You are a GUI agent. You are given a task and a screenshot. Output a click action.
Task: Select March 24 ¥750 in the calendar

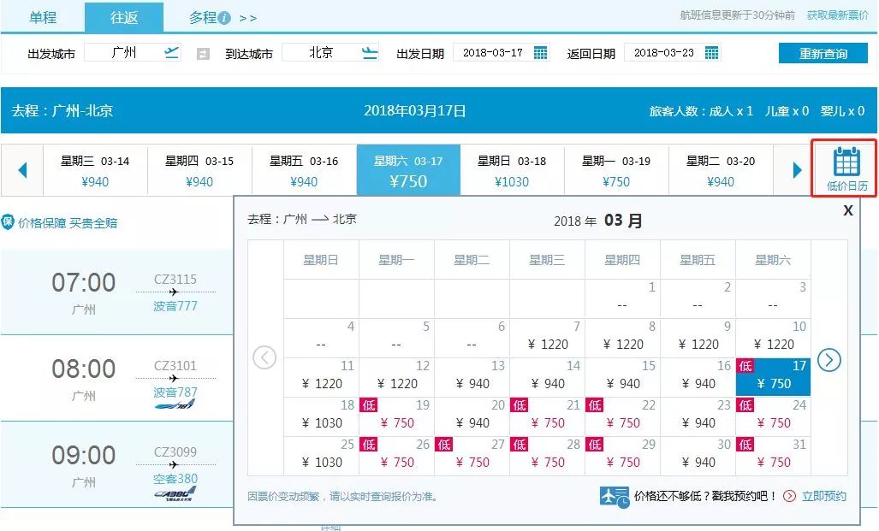point(779,416)
